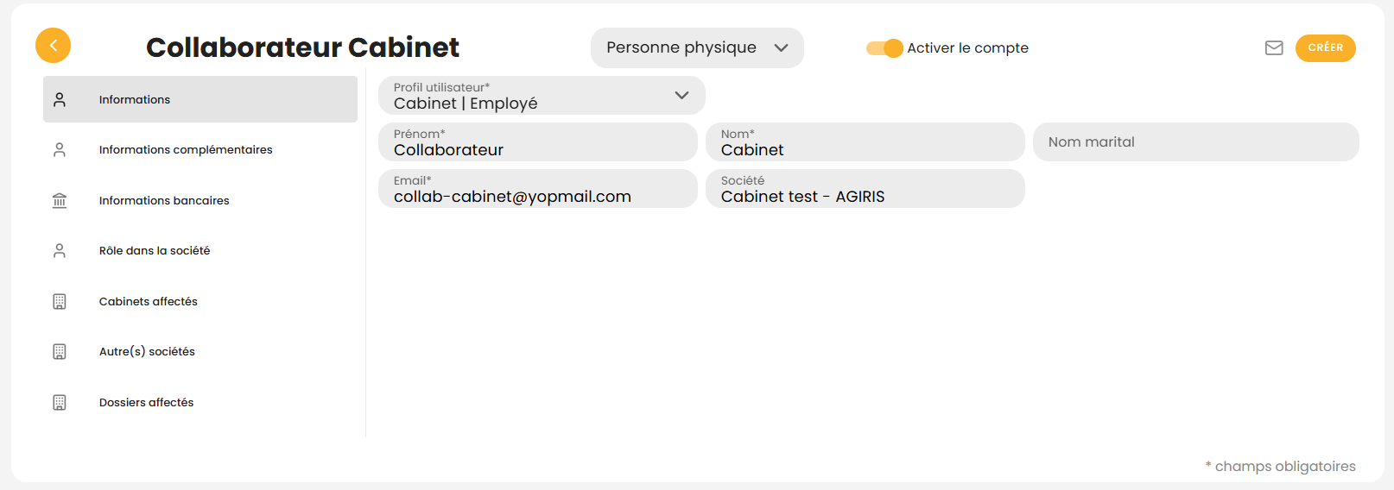1394x490 pixels.
Task: Click the Société field
Action: coord(865,189)
